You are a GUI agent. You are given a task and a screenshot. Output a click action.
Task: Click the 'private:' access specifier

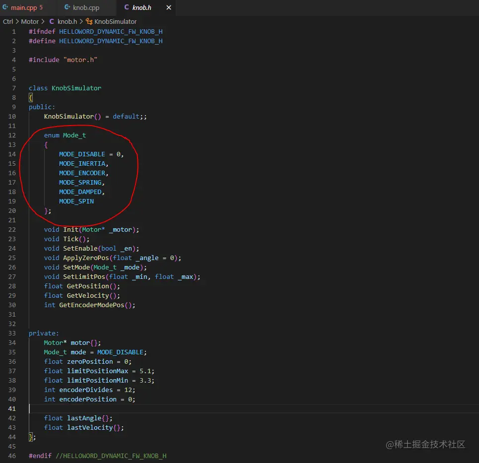(44, 333)
